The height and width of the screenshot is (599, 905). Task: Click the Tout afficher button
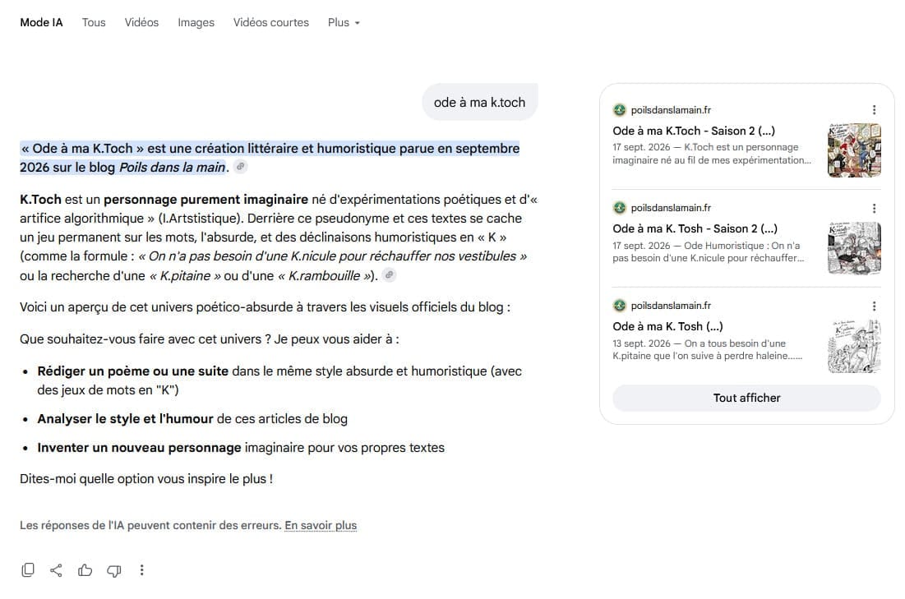(x=746, y=398)
